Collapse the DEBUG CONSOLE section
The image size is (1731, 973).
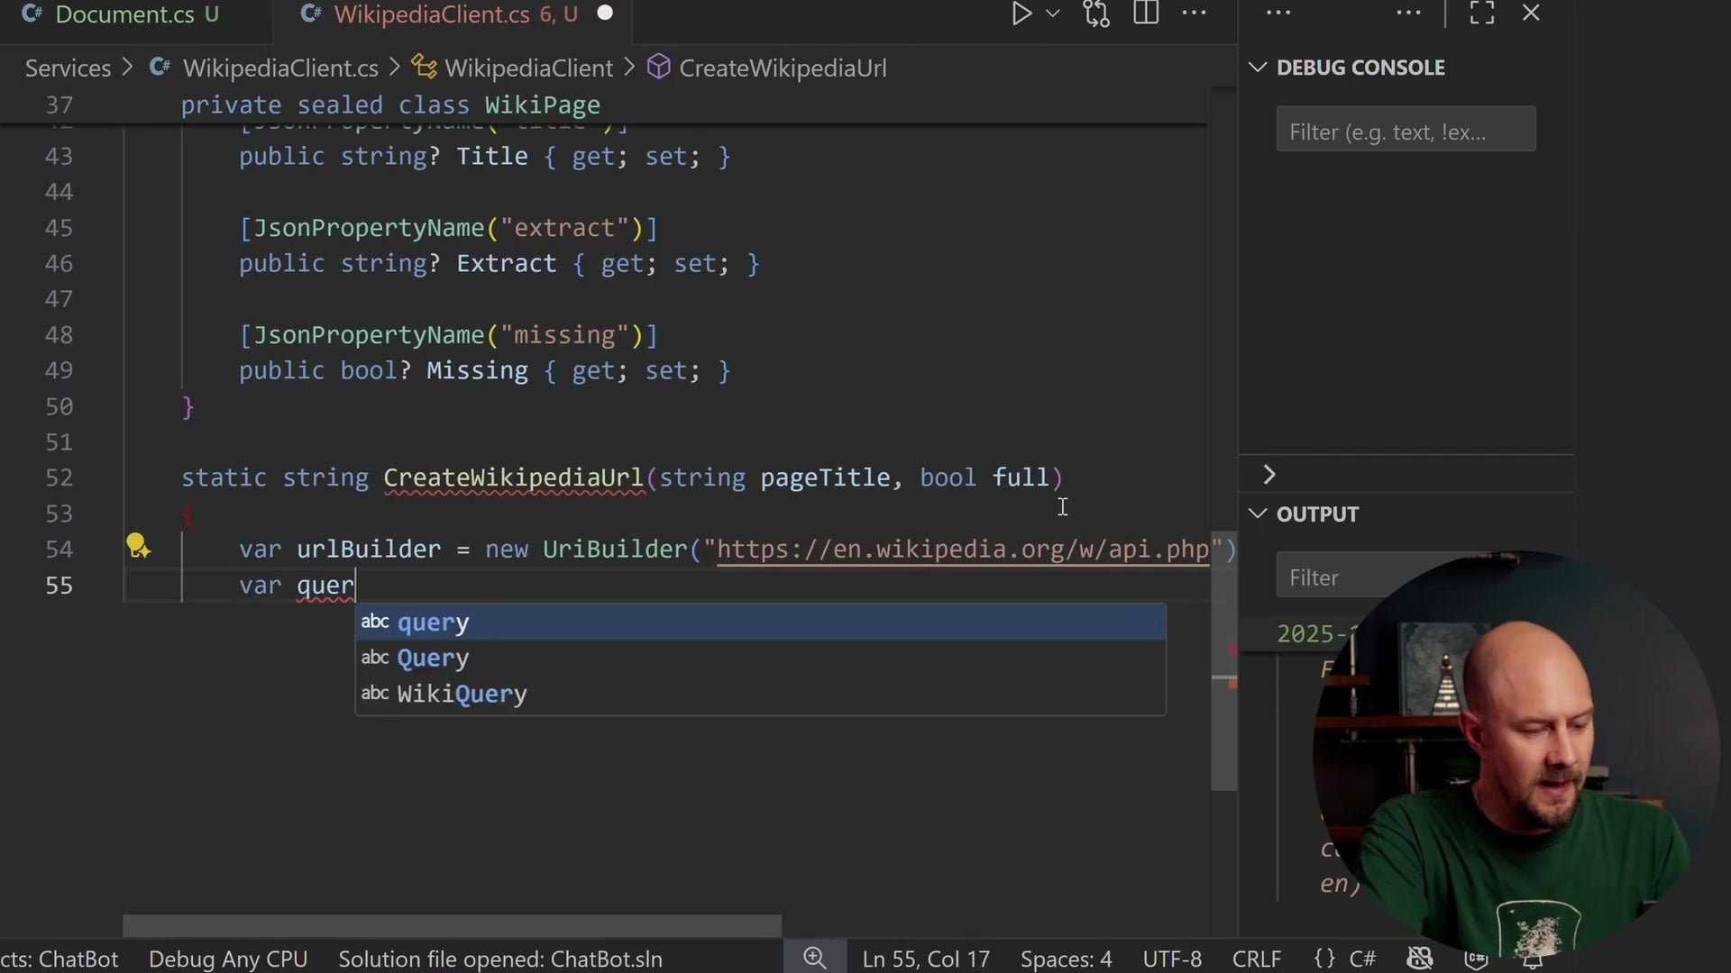(1258, 68)
